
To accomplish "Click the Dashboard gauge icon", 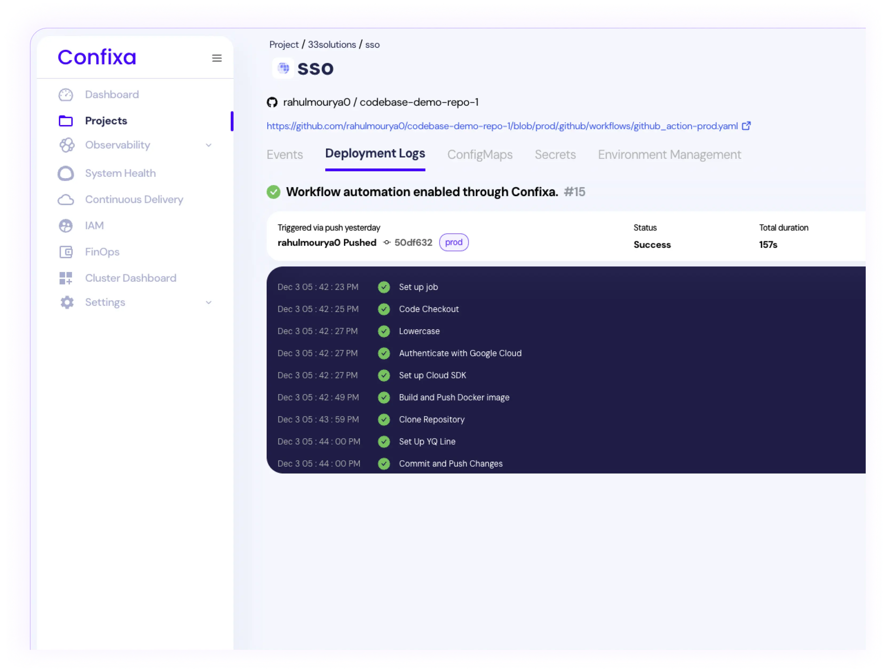I will click(x=66, y=95).
